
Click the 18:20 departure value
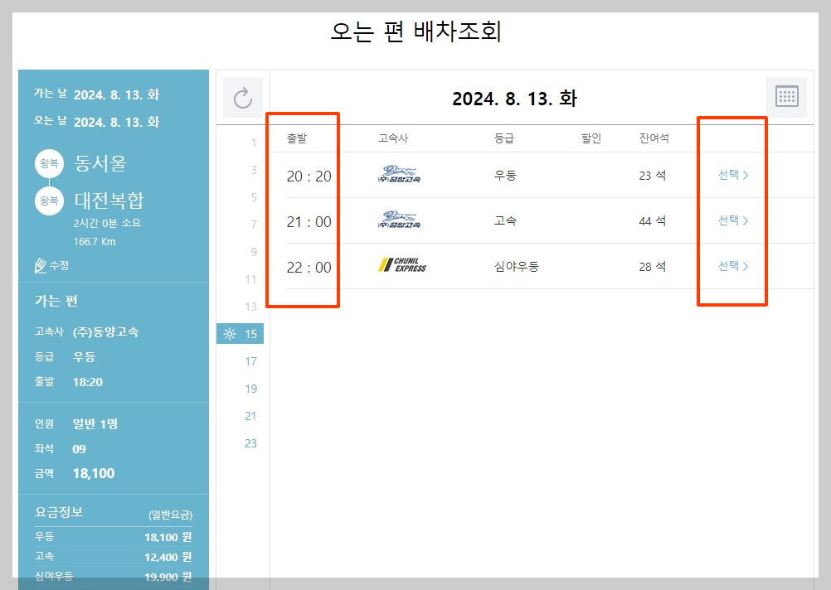87,382
